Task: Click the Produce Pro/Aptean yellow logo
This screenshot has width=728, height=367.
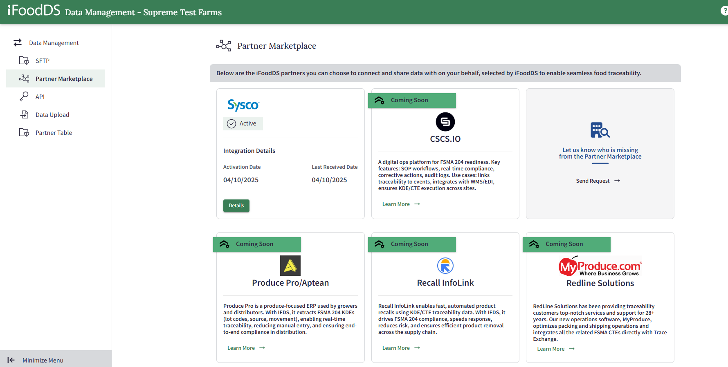Action: tap(290, 266)
